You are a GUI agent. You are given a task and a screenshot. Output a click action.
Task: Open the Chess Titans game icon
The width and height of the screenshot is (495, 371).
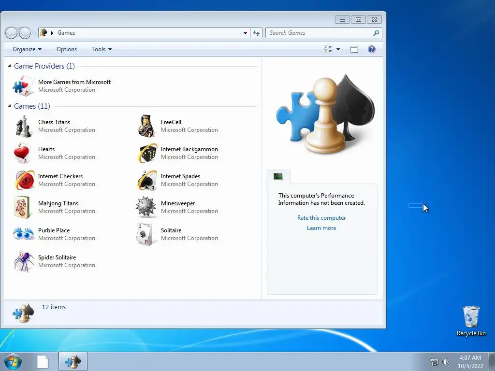(24, 126)
